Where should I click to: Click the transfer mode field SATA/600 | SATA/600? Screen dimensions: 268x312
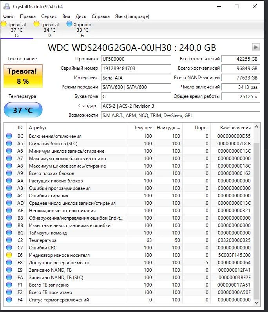point(136,87)
